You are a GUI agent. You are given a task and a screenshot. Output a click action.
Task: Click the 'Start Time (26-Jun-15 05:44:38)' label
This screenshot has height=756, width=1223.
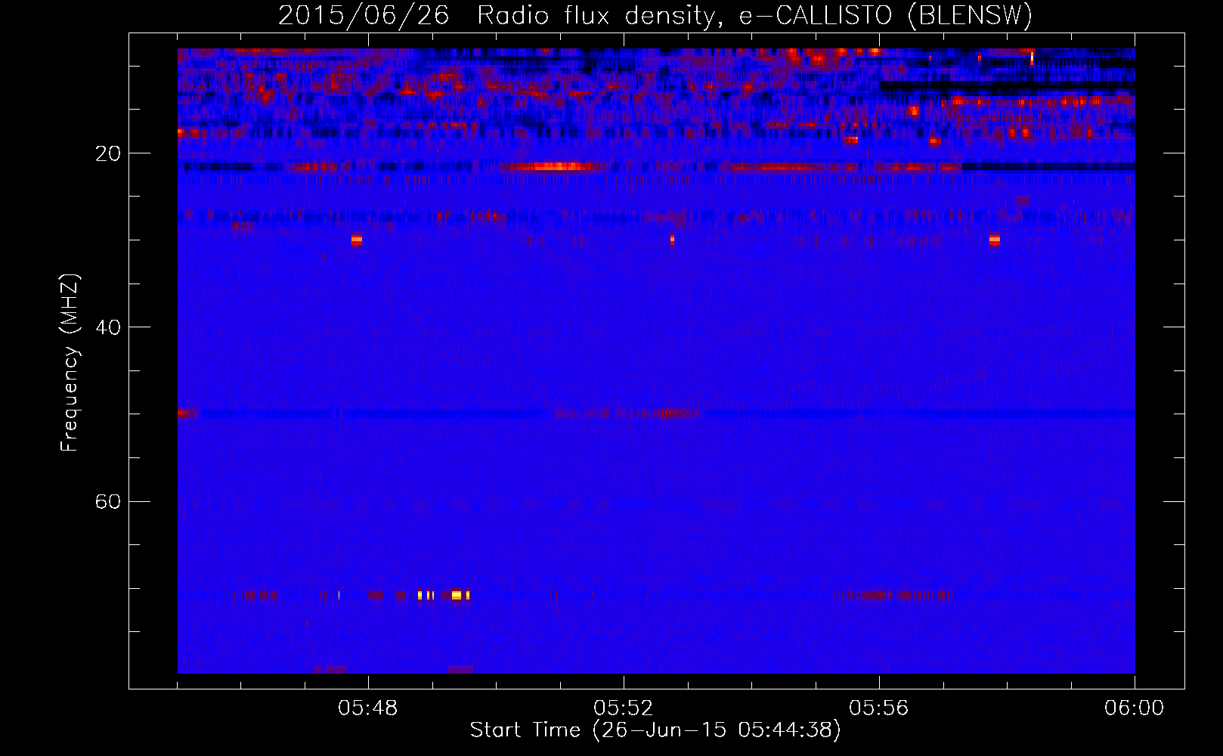coord(655,730)
